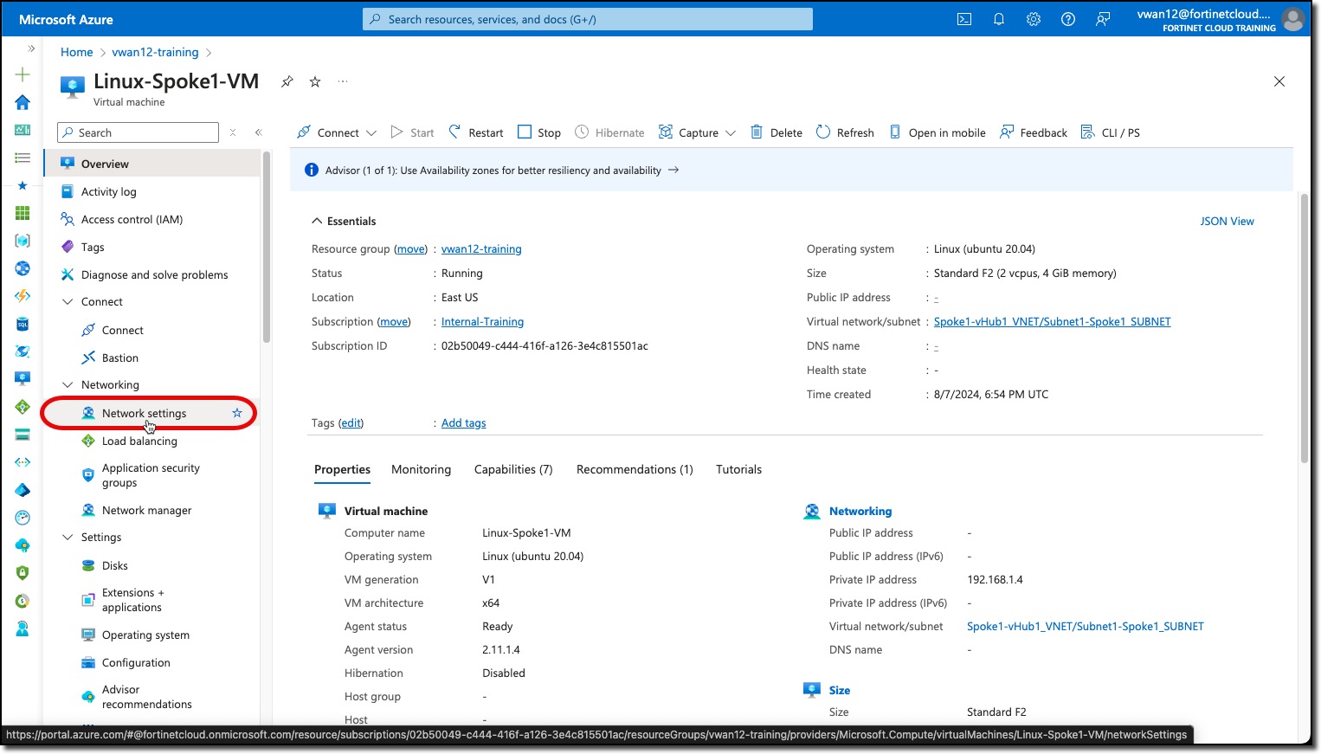The height and width of the screenshot is (754, 1321).
Task: Open portal settings gear icon
Action: point(1034,19)
